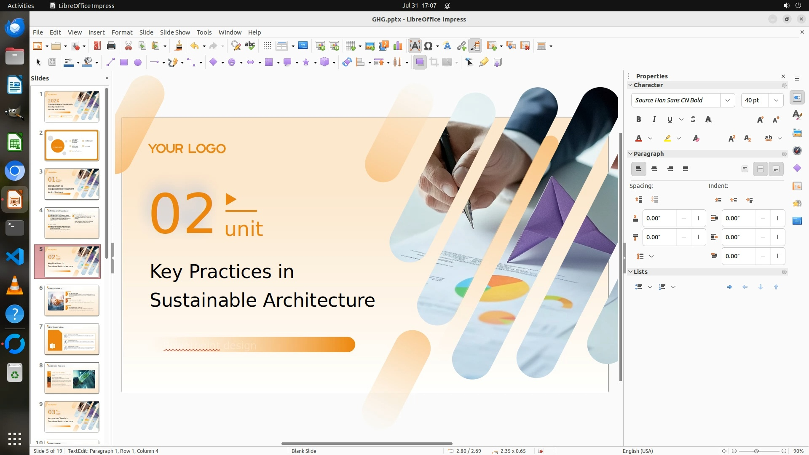
Task: Toggle the Display Grid button
Action: (267, 46)
